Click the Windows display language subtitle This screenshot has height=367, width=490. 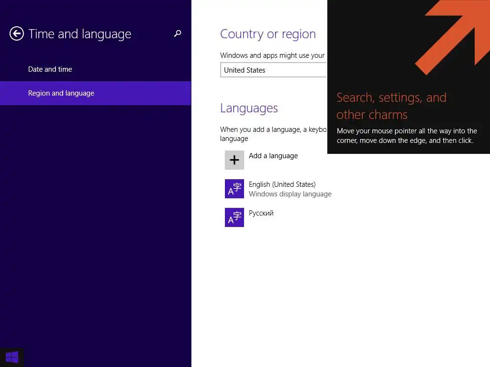click(290, 194)
